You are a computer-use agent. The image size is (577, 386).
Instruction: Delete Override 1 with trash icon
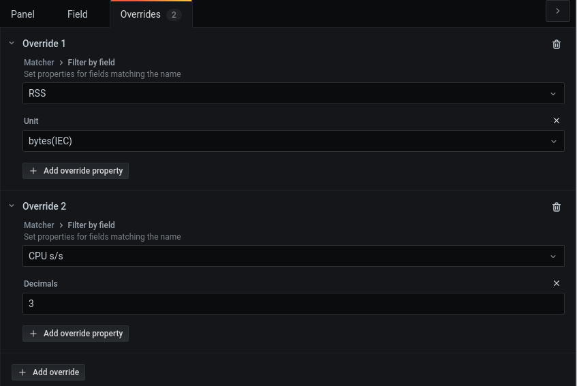(x=557, y=44)
